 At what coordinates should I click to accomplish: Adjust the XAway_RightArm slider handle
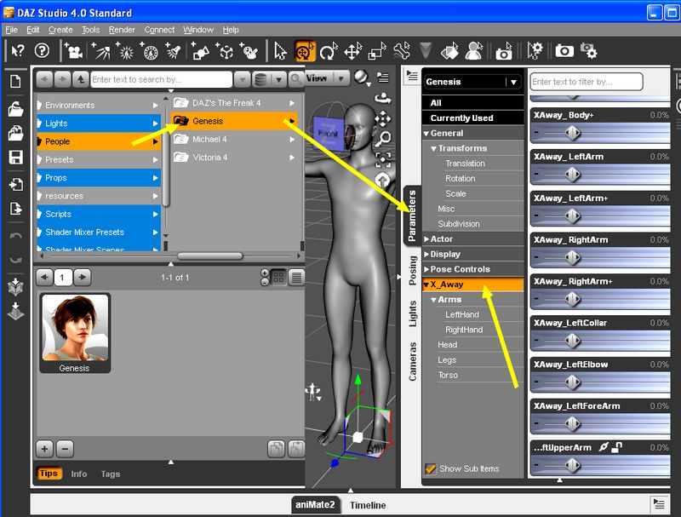572,257
